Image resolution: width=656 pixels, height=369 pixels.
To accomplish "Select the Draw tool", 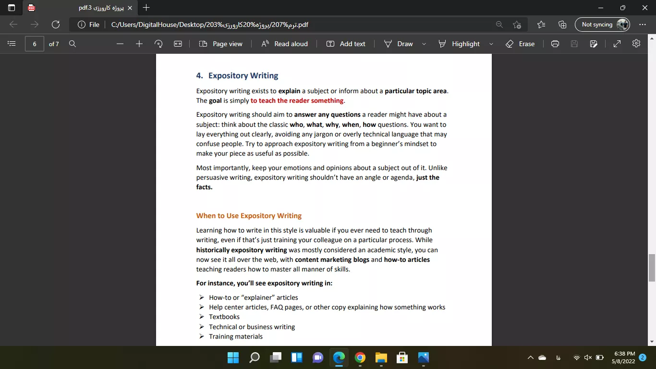I will click(399, 44).
